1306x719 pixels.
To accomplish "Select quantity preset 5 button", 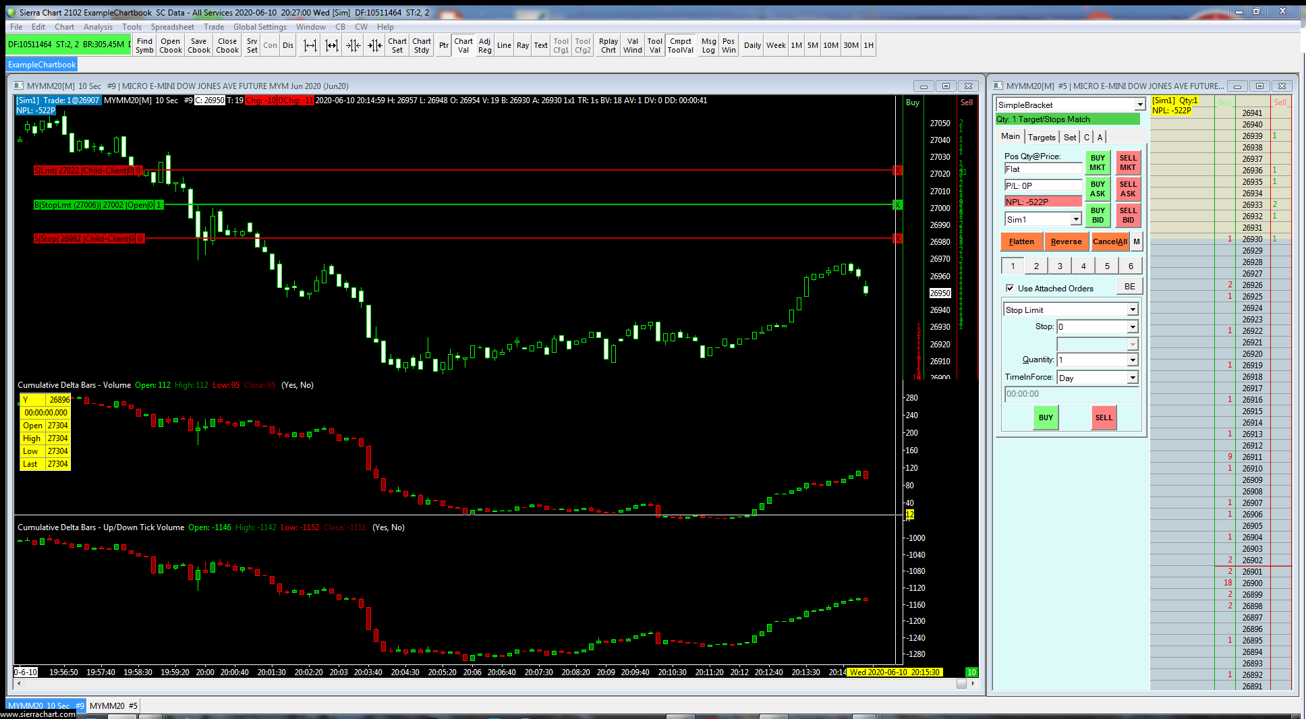I will click(x=1107, y=266).
